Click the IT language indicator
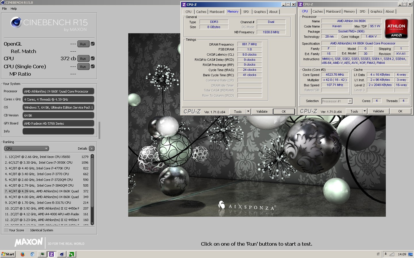 click(378, 254)
